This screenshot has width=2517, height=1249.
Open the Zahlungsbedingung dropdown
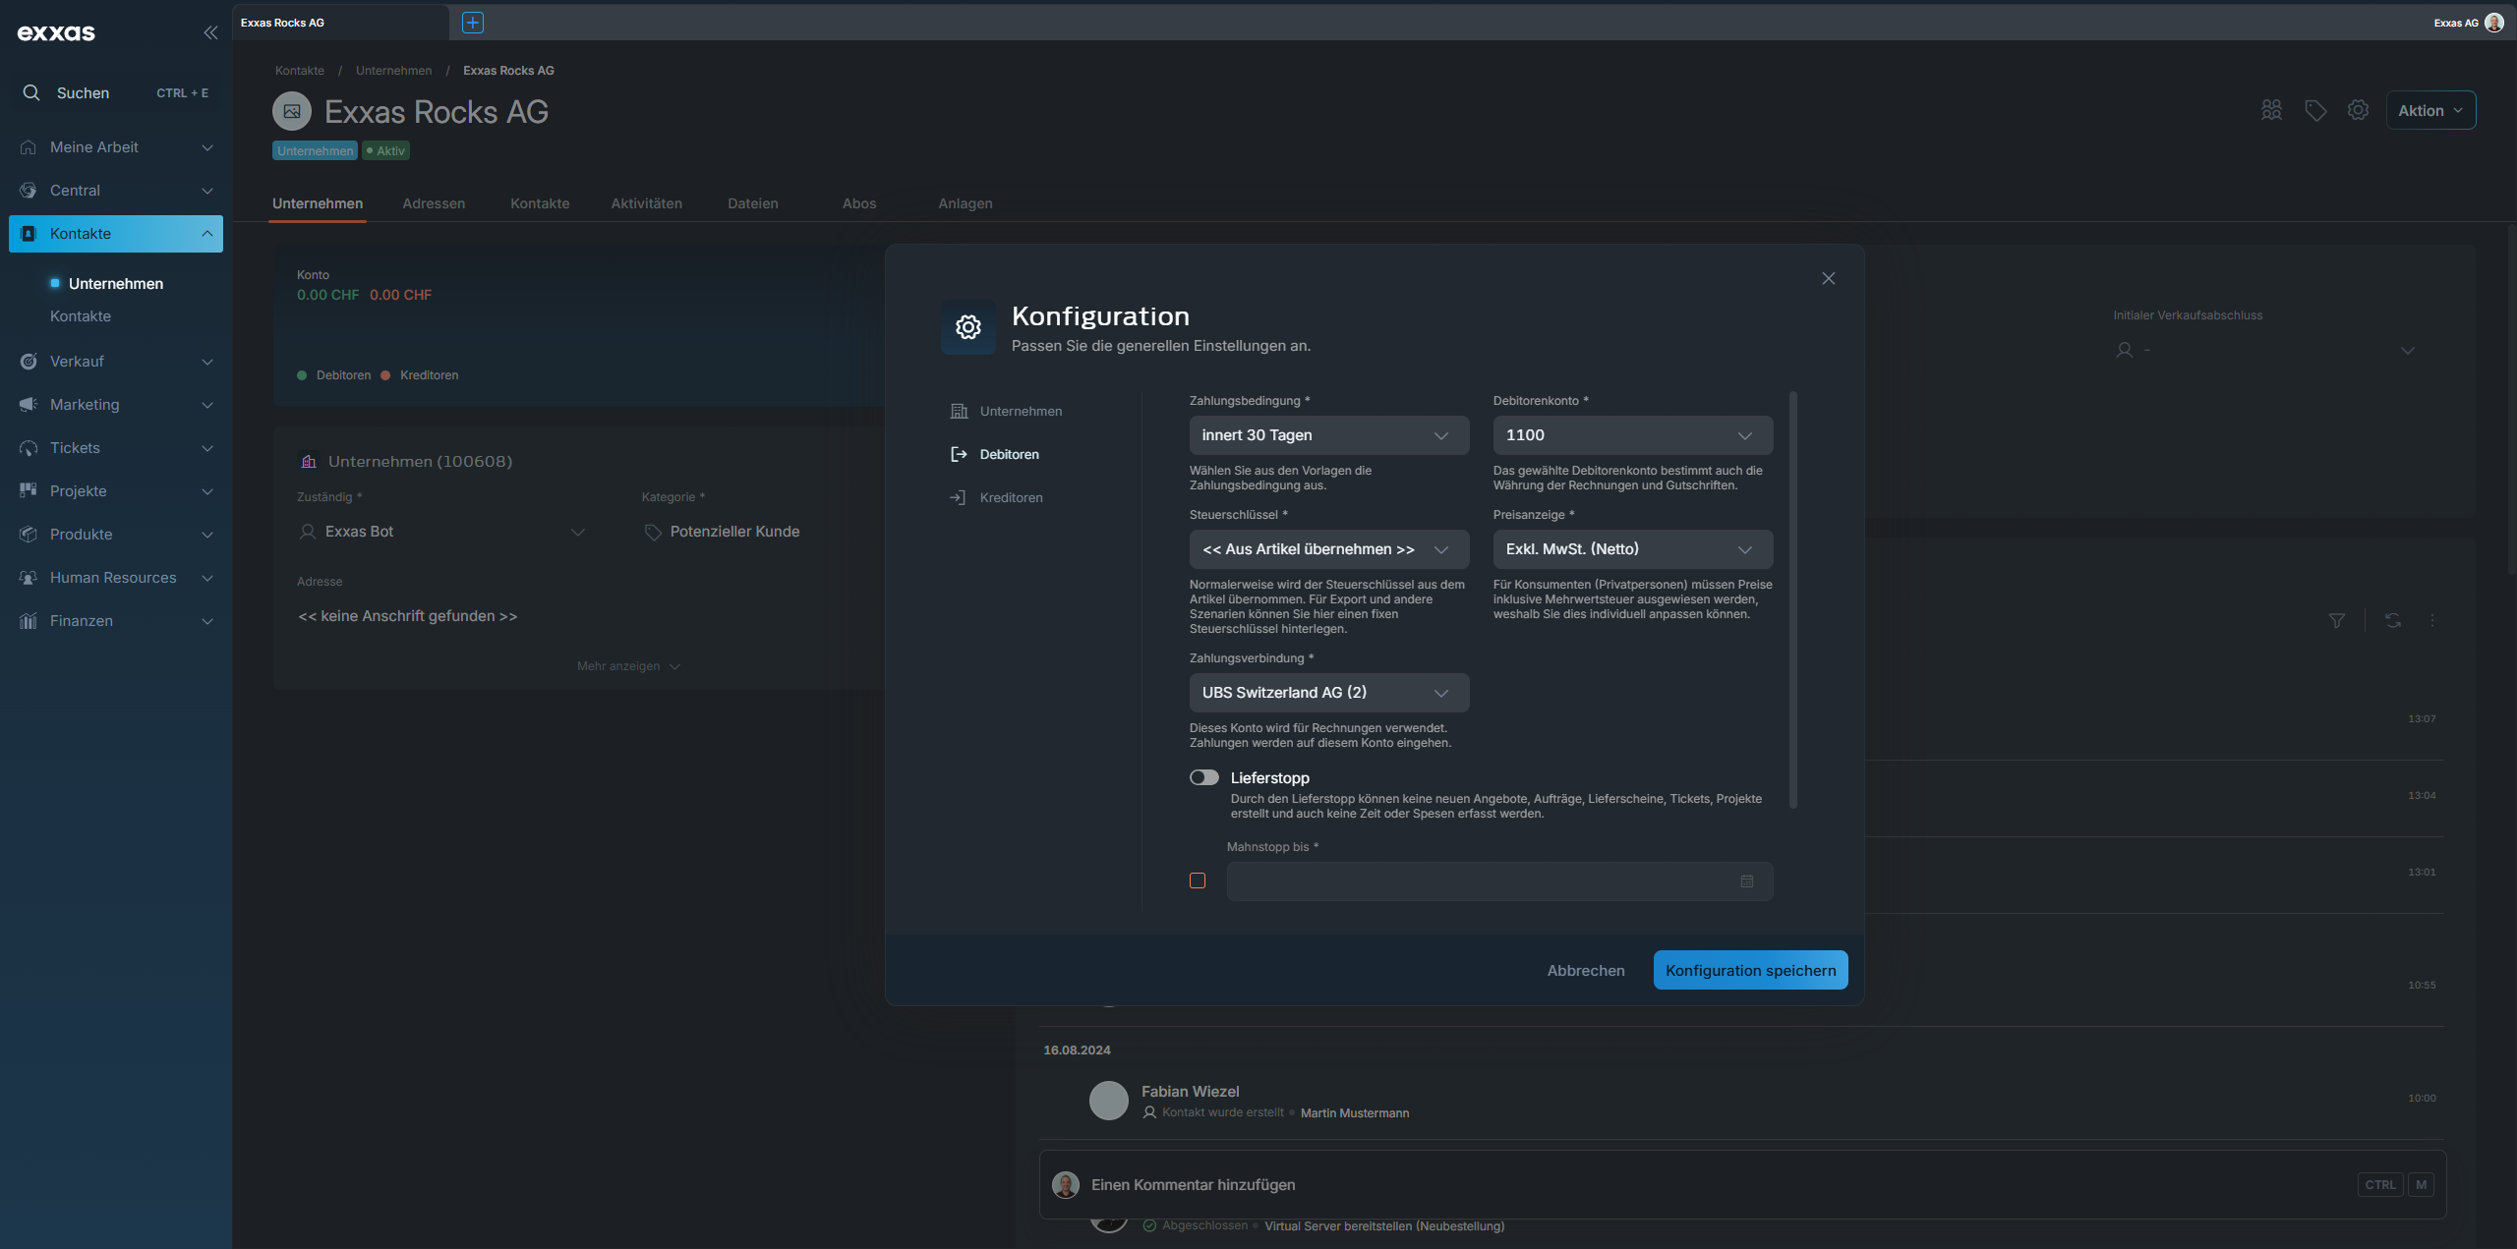pyautogui.click(x=1328, y=435)
